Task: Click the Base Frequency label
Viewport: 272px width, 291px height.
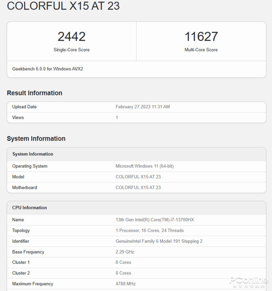Action: (x=28, y=252)
